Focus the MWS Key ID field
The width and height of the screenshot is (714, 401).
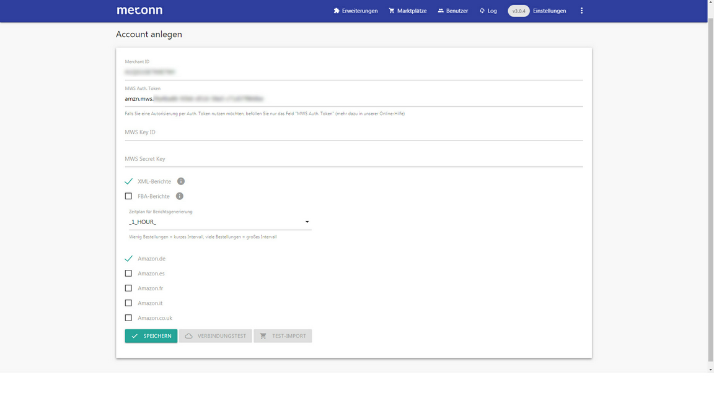[x=354, y=132]
